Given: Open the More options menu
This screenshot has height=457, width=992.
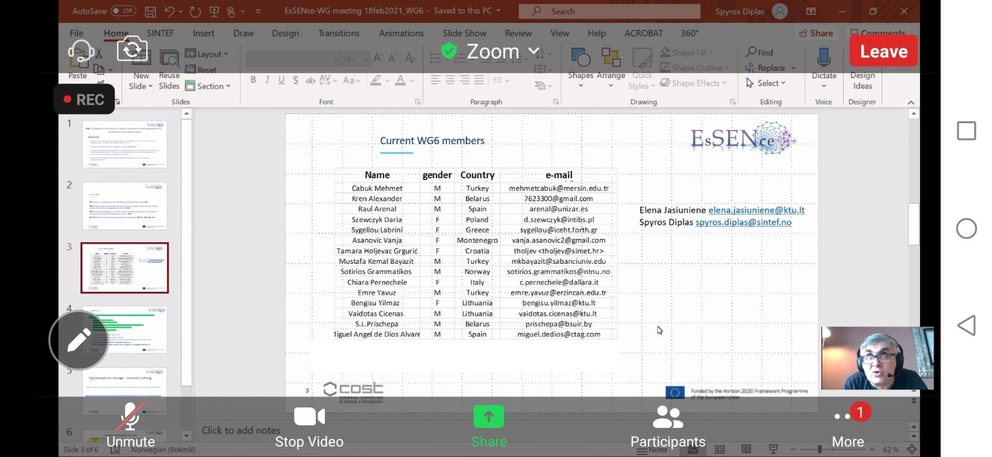Looking at the screenshot, I should (848, 426).
